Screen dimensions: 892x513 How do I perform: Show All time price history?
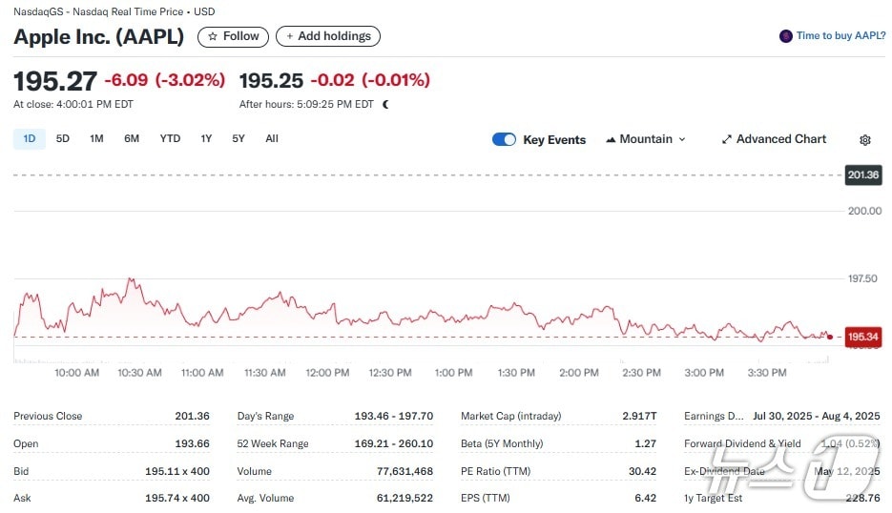pyautogui.click(x=272, y=138)
